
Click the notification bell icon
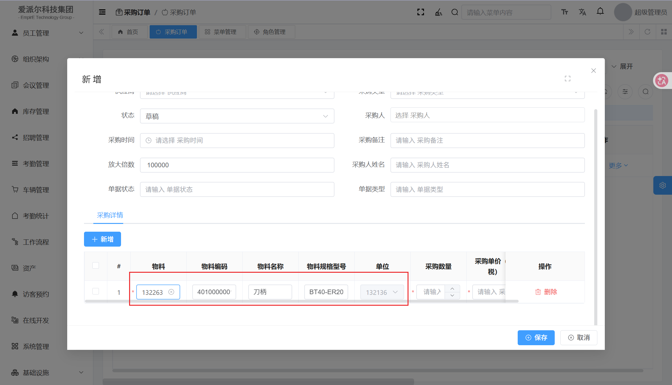click(x=600, y=12)
